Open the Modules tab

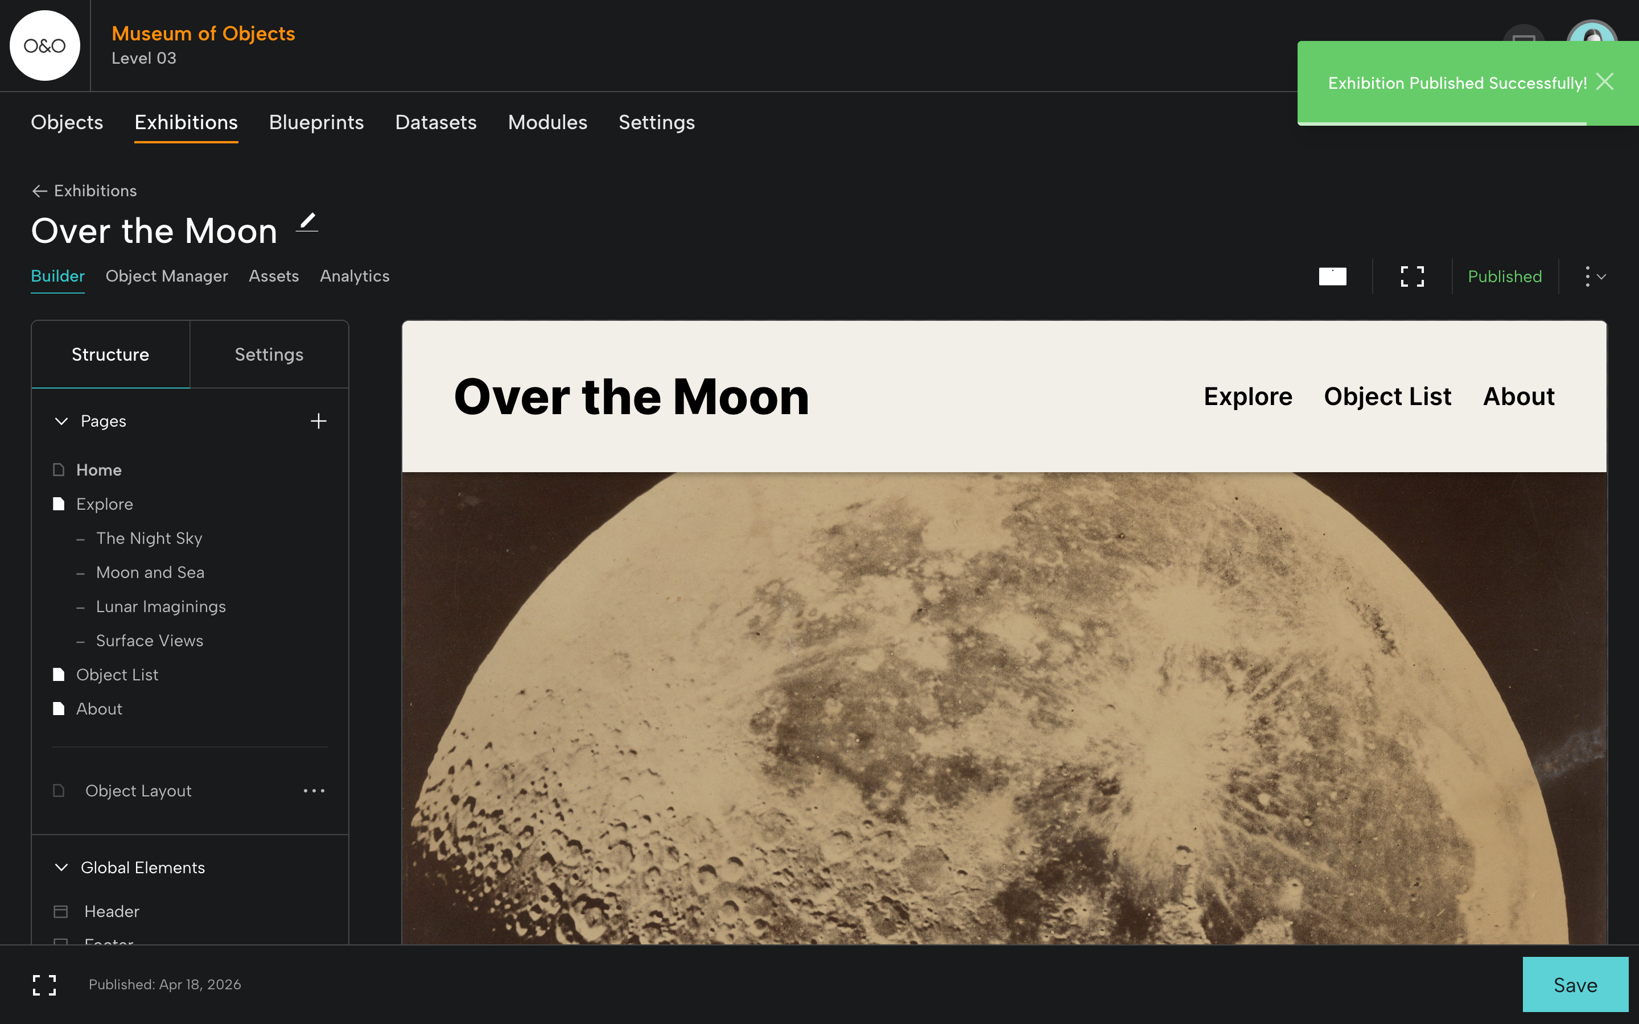click(548, 122)
